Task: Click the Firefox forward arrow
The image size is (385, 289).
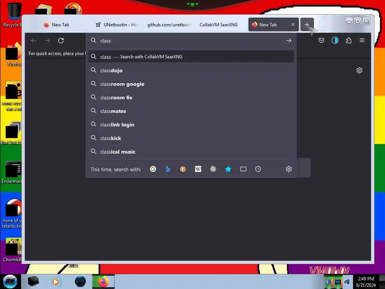Action: coord(47,41)
